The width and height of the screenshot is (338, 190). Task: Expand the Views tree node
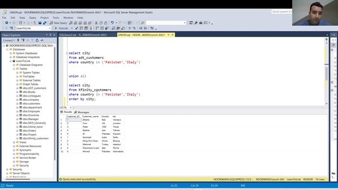pos(14,142)
